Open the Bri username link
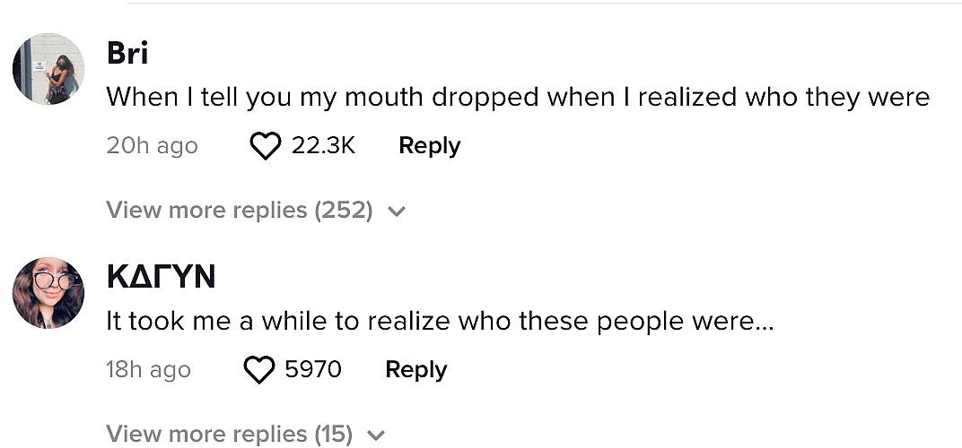This screenshot has height=448, width=962. pyautogui.click(x=127, y=54)
